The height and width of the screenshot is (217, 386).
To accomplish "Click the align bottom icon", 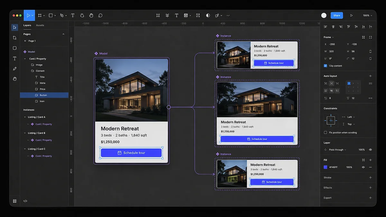I will pos(364,27).
